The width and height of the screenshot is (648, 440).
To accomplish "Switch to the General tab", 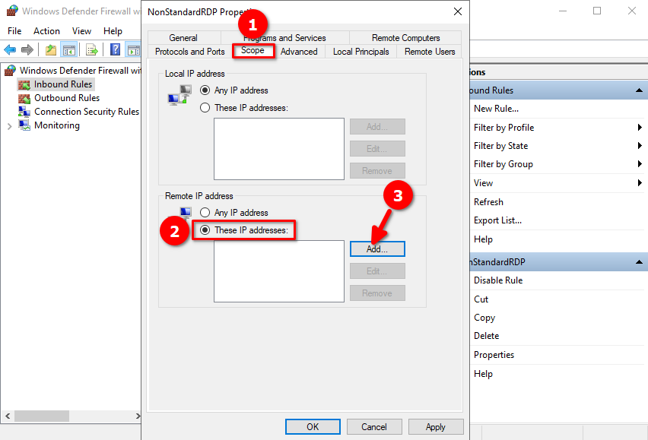I will coord(183,38).
